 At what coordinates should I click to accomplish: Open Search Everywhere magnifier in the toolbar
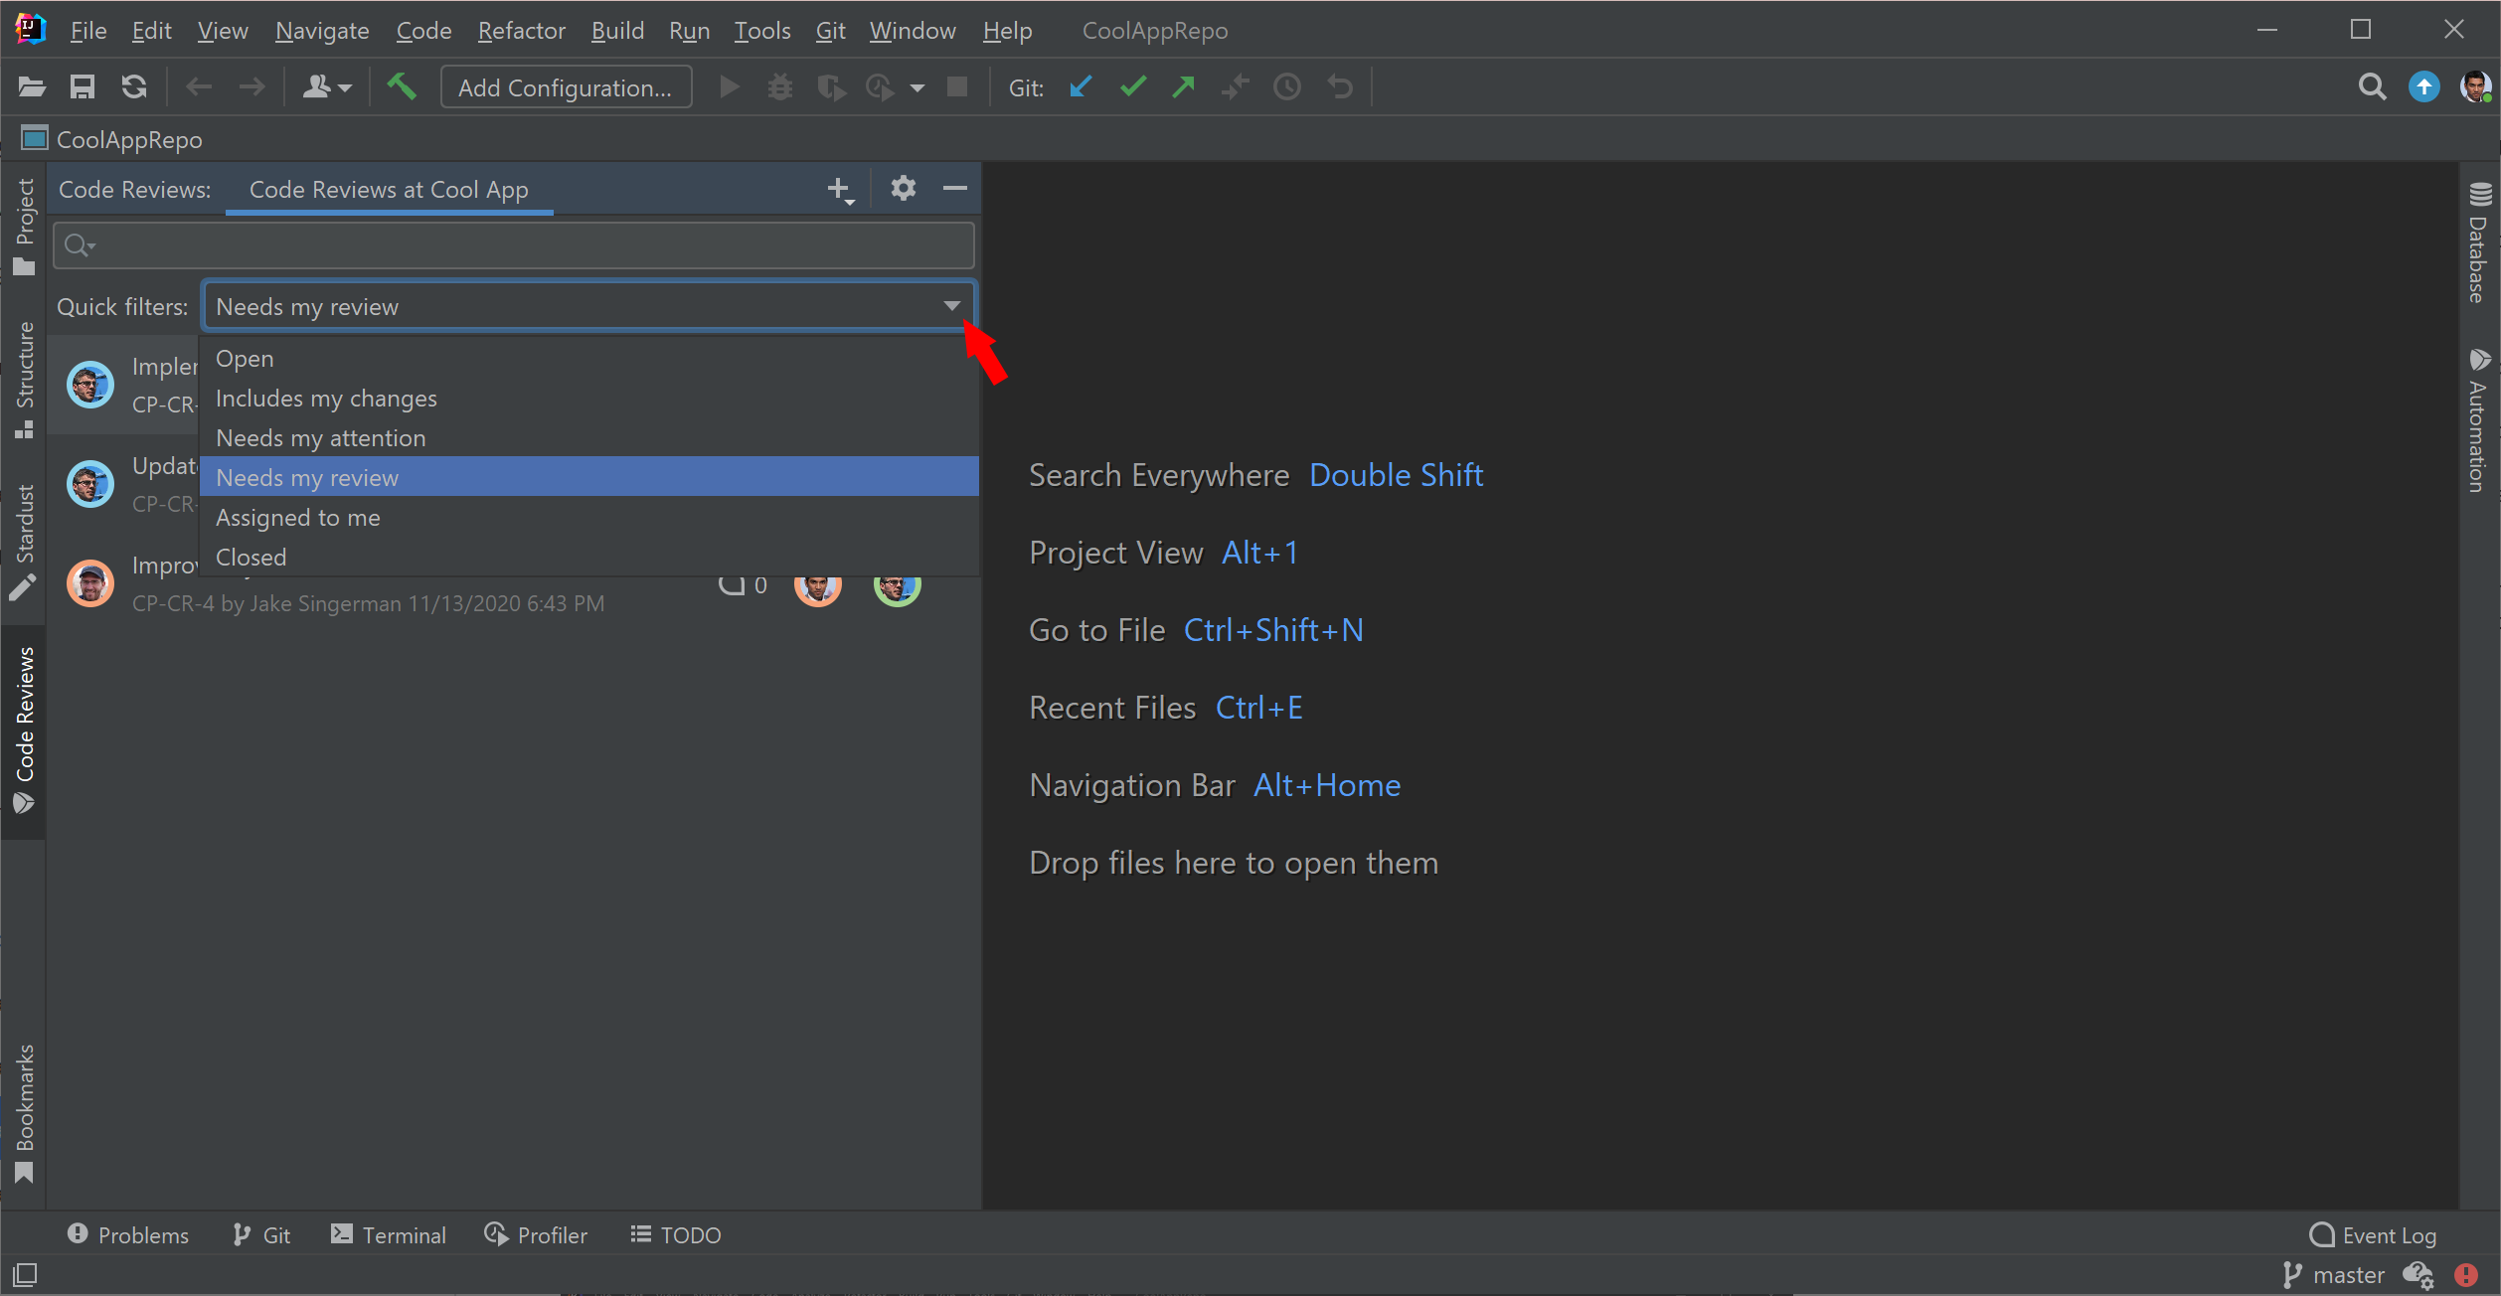tap(2372, 87)
